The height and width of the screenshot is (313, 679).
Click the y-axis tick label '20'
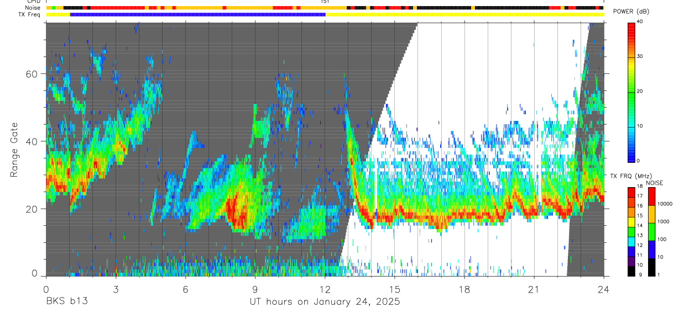(32, 209)
